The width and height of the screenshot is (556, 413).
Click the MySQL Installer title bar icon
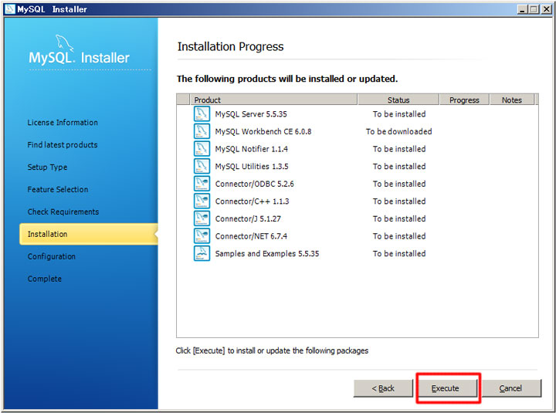(x=10, y=9)
